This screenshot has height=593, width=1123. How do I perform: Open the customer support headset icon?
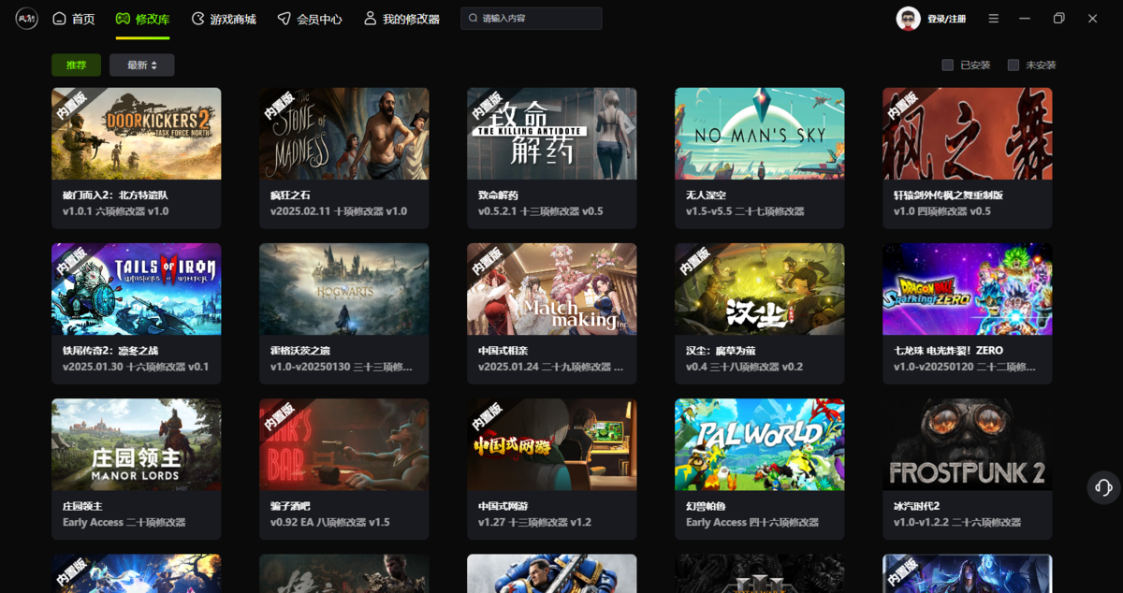[1103, 487]
